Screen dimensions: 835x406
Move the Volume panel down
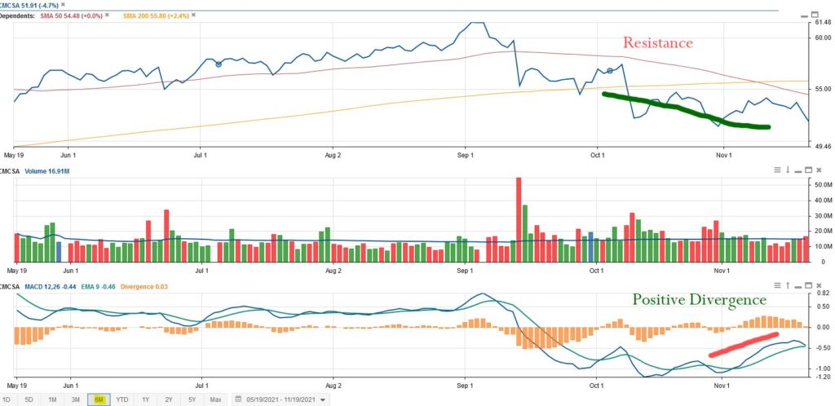[787, 170]
